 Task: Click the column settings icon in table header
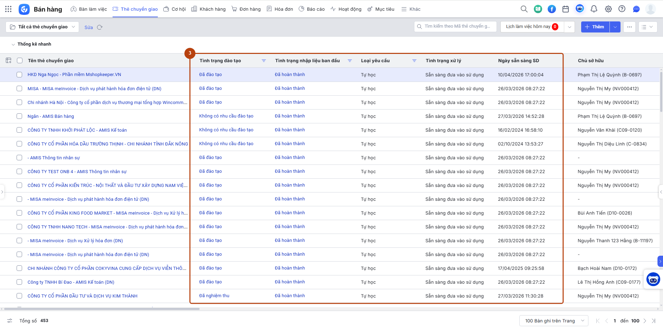(9, 60)
